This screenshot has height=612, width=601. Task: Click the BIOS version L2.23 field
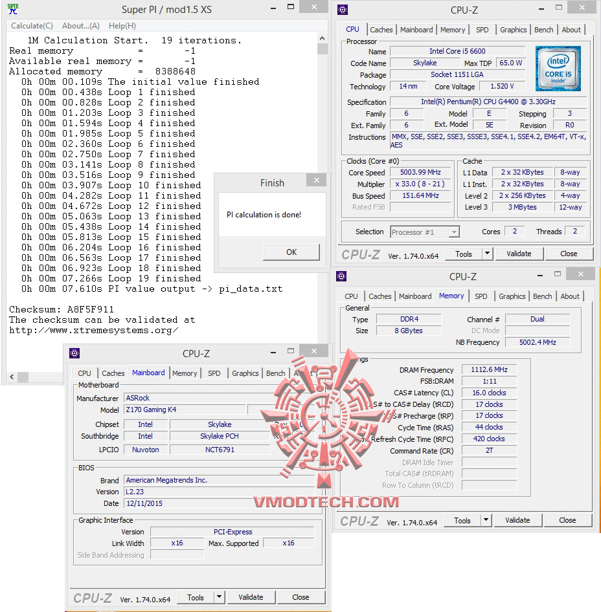pyautogui.click(x=220, y=492)
